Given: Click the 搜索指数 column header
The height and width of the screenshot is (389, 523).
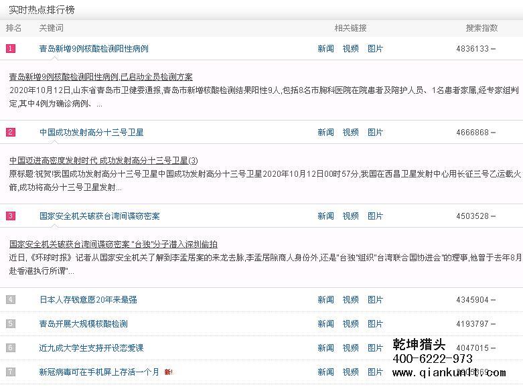Looking at the screenshot, I should 481,28.
